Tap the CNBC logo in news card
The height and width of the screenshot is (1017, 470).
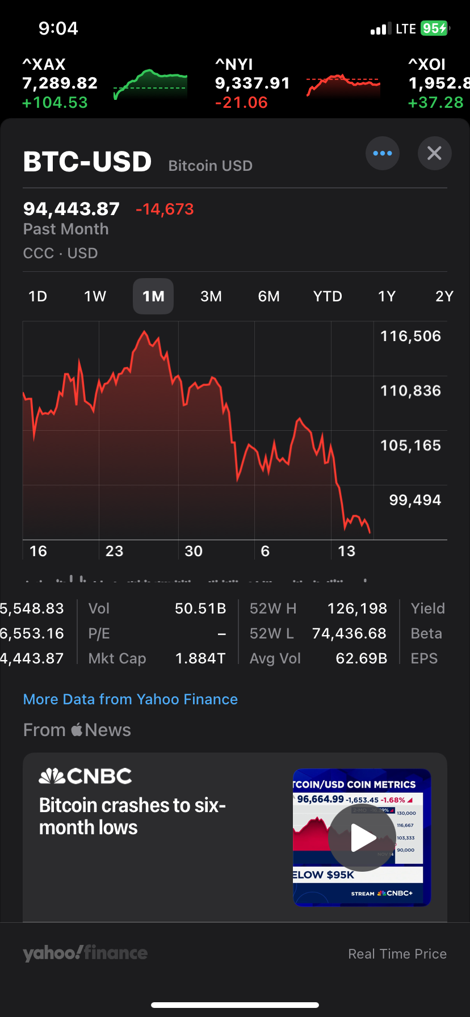point(85,776)
